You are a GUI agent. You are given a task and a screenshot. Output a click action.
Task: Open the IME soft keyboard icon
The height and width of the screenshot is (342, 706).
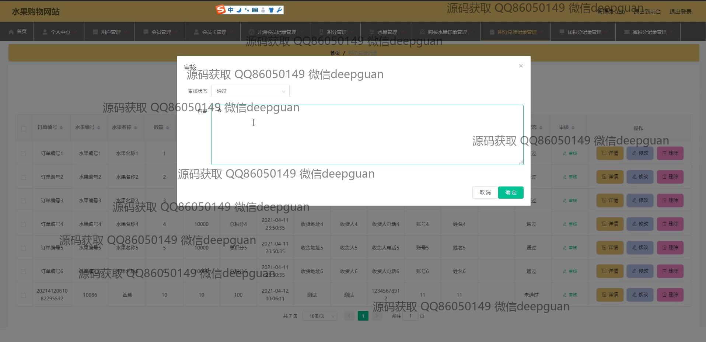tap(255, 10)
